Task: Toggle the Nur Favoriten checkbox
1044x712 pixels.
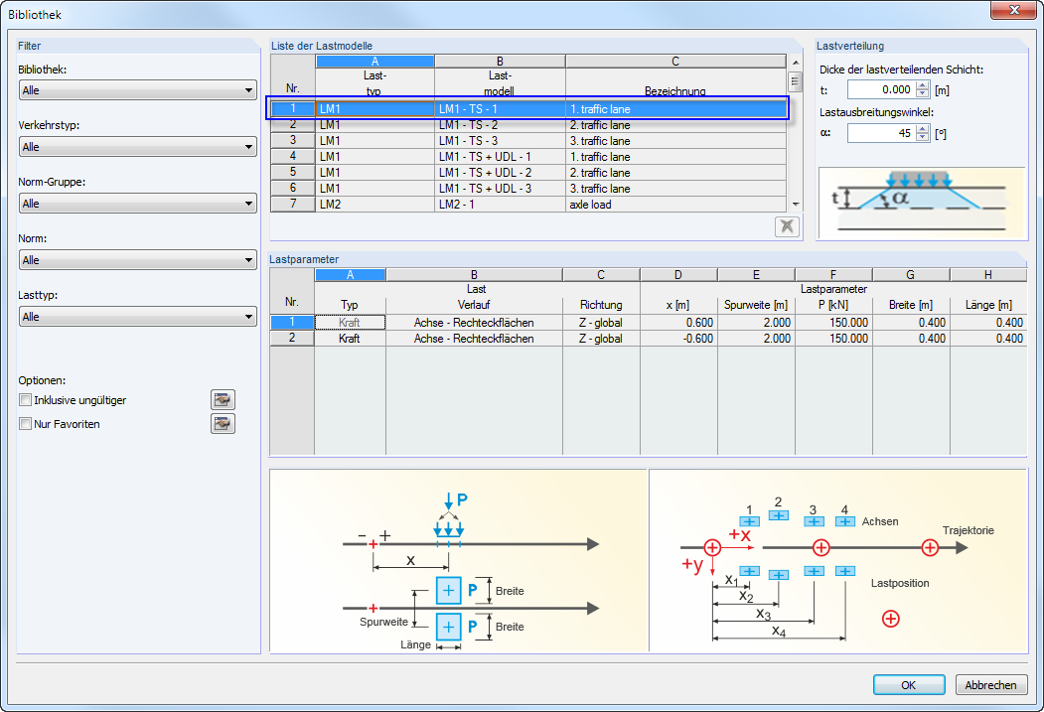Action: tap(25, 424)
